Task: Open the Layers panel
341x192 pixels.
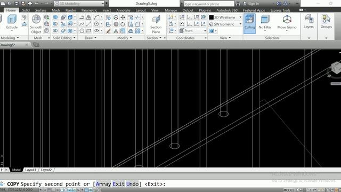Action: click(x=309, y=21)
